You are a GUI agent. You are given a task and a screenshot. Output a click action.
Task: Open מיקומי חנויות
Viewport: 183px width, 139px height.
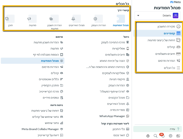pyautogui.click(x=119, y=79)
